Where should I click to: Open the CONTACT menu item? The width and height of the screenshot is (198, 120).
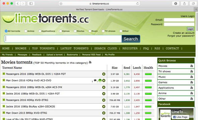(x=172, y=48)
